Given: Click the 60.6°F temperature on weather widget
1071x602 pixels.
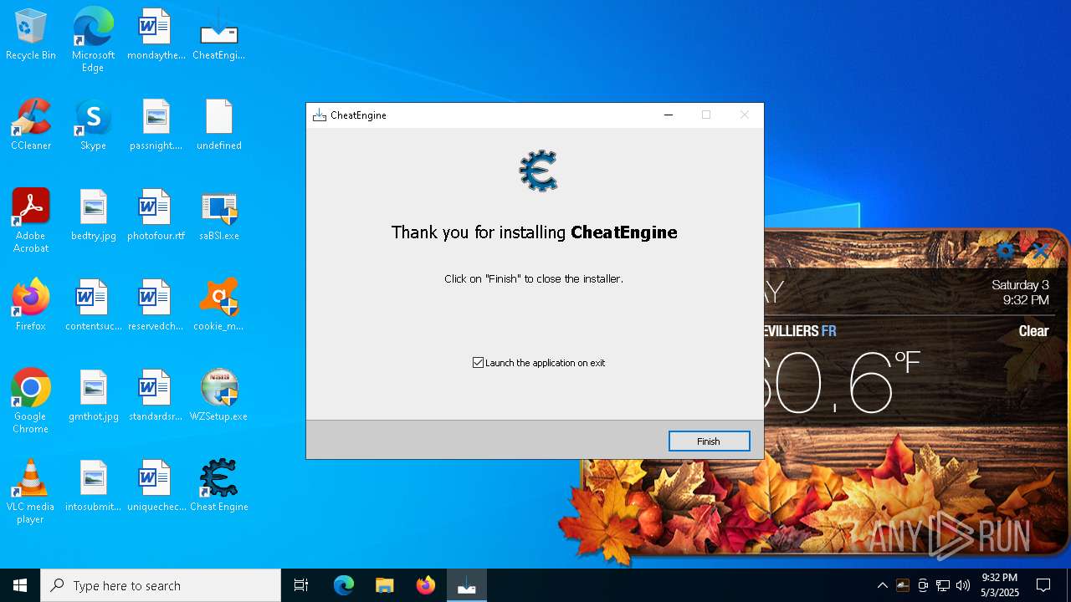Looking at the screenshot, I should click(840, 384).
